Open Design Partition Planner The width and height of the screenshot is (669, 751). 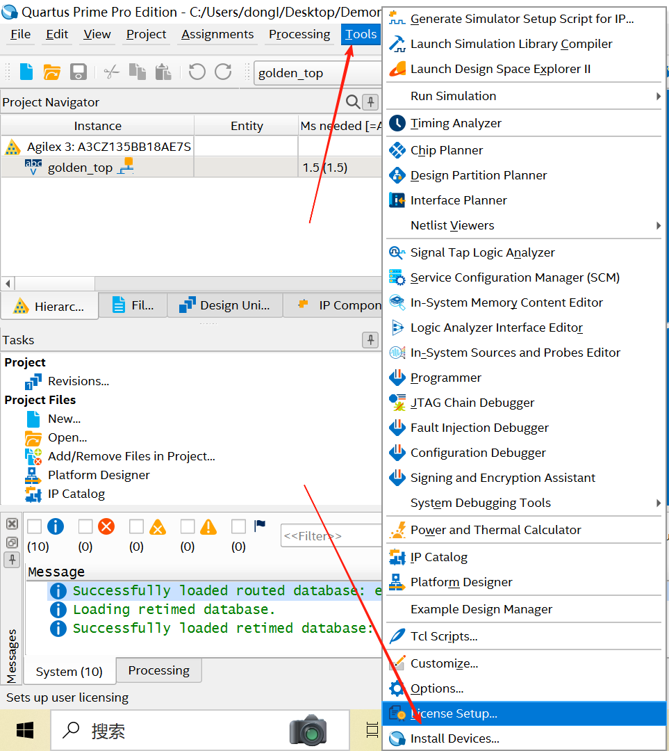(524, 175)
